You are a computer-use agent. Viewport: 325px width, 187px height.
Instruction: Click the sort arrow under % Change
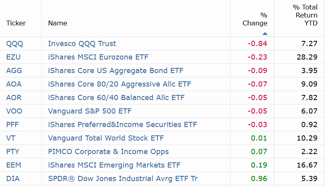click(265, 33)
